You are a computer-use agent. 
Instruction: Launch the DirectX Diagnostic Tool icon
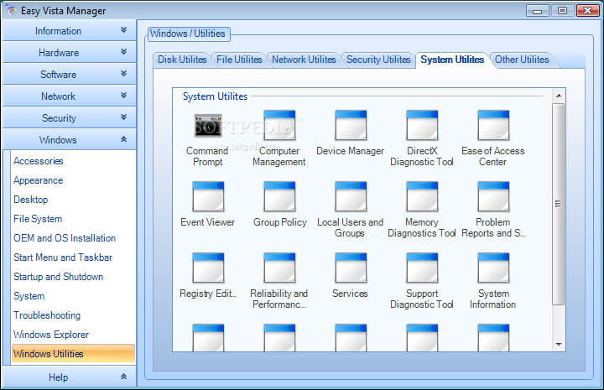click(x=422, y=126)
